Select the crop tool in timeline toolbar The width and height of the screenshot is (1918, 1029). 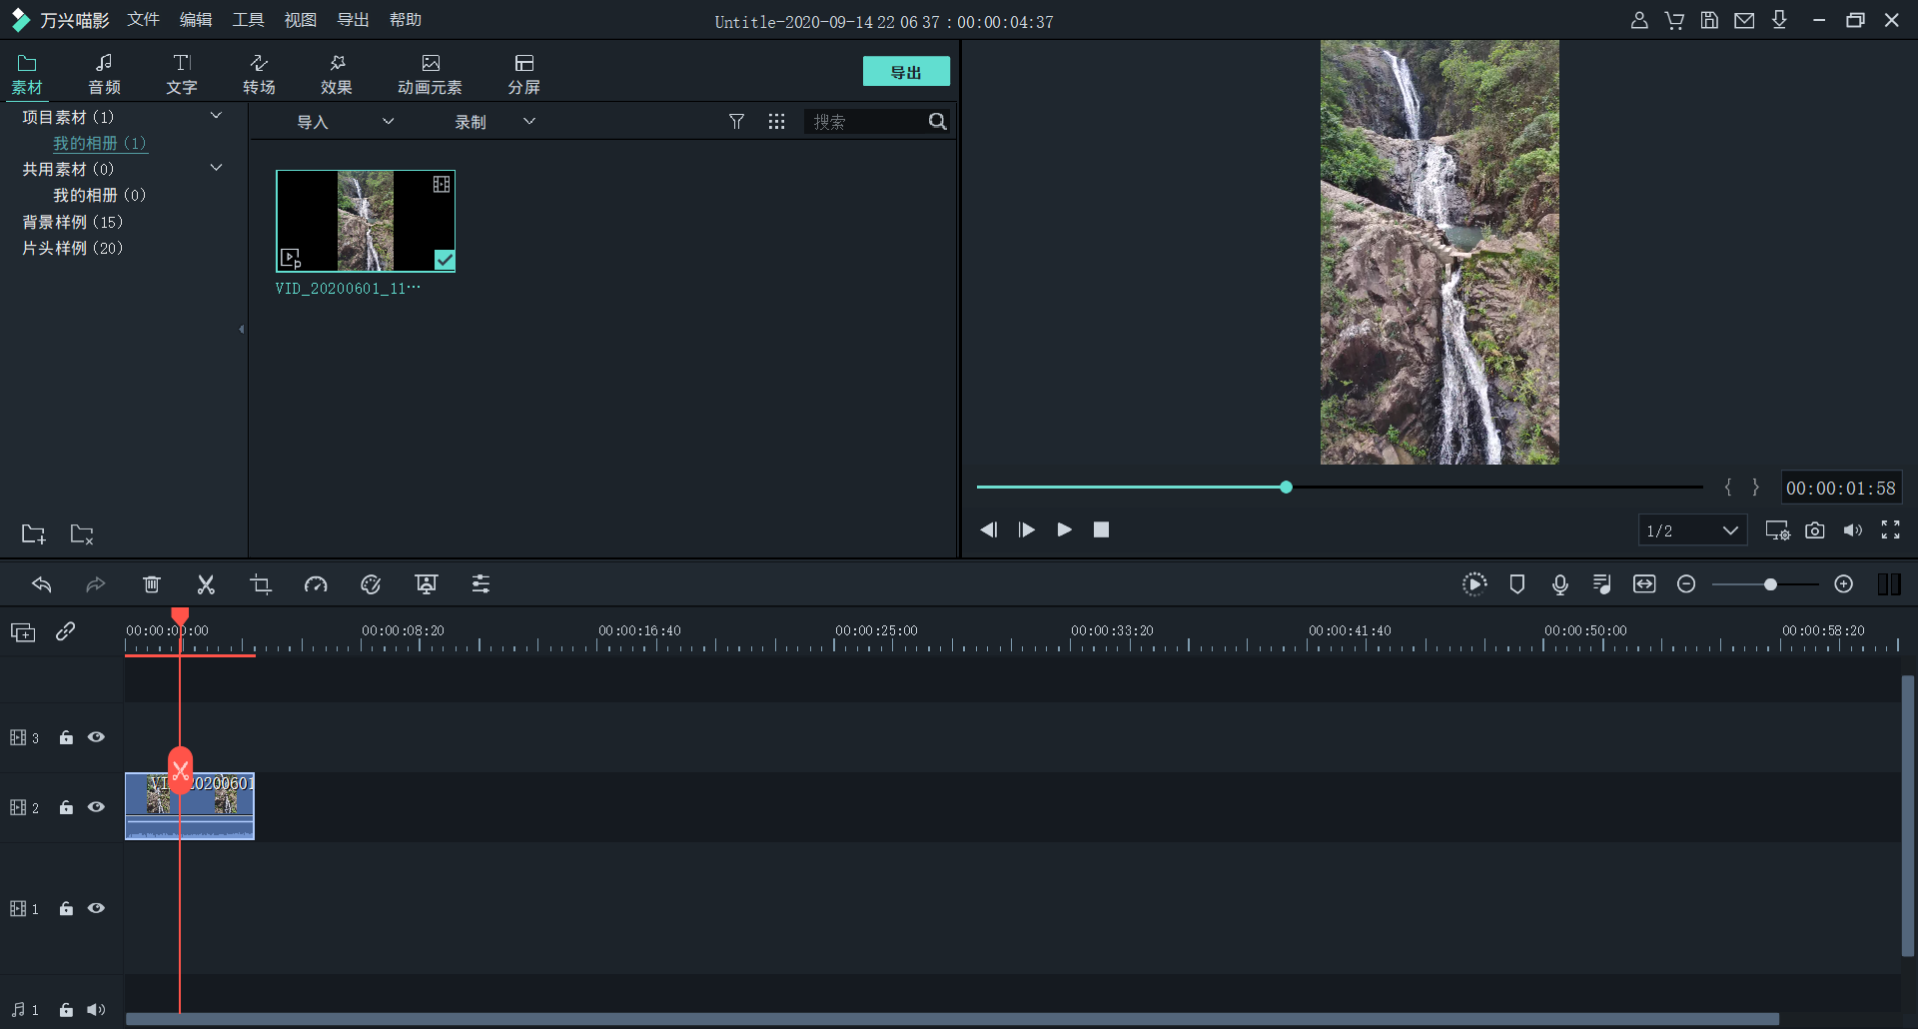(x=261, y=584)
